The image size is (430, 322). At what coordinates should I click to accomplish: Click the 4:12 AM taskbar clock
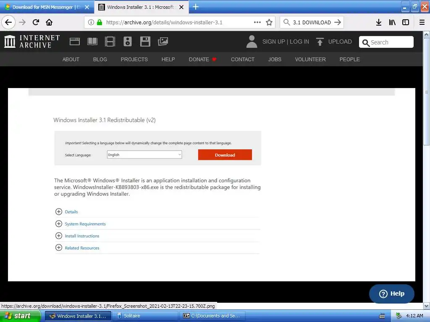pyautogui.click(x=414, y=316)
